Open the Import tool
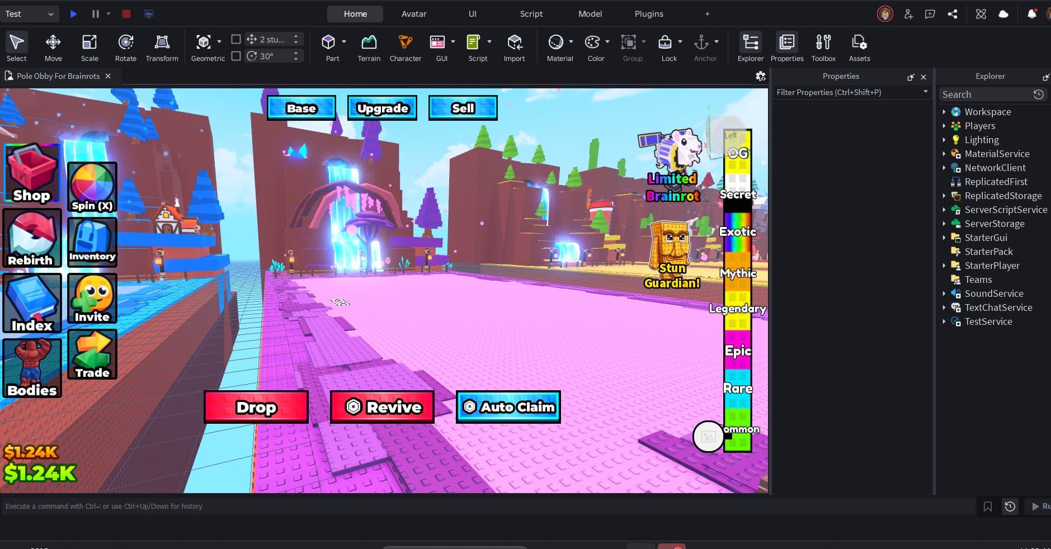Screen dimensions: 1051x549 coord(515,47)
